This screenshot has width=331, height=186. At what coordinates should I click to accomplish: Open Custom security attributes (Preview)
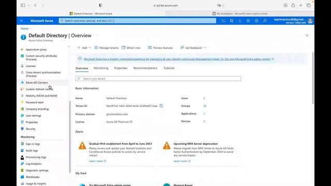point(41,57)
